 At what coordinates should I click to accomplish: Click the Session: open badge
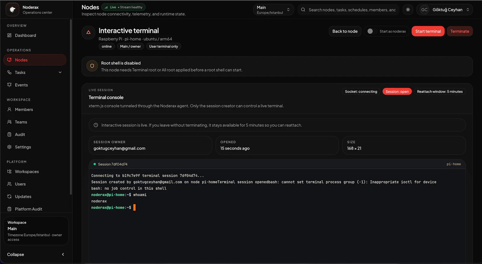(x=397, y=92)
